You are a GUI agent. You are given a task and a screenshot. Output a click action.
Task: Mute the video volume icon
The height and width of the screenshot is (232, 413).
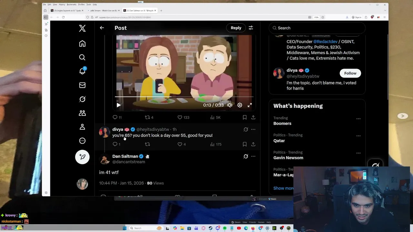coord(230,105)
